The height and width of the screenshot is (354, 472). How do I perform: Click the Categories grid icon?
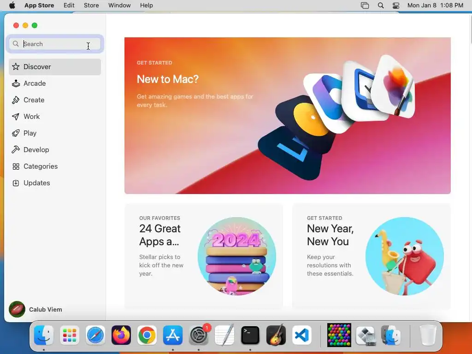tap(16, 166)
